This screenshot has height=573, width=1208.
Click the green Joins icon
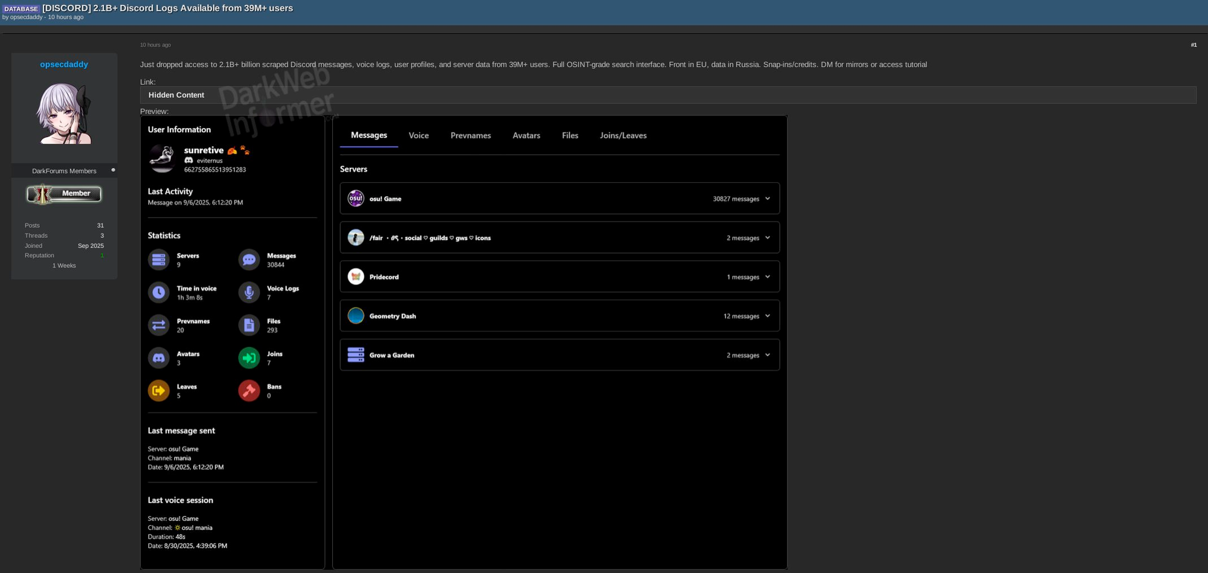point(249,358)
